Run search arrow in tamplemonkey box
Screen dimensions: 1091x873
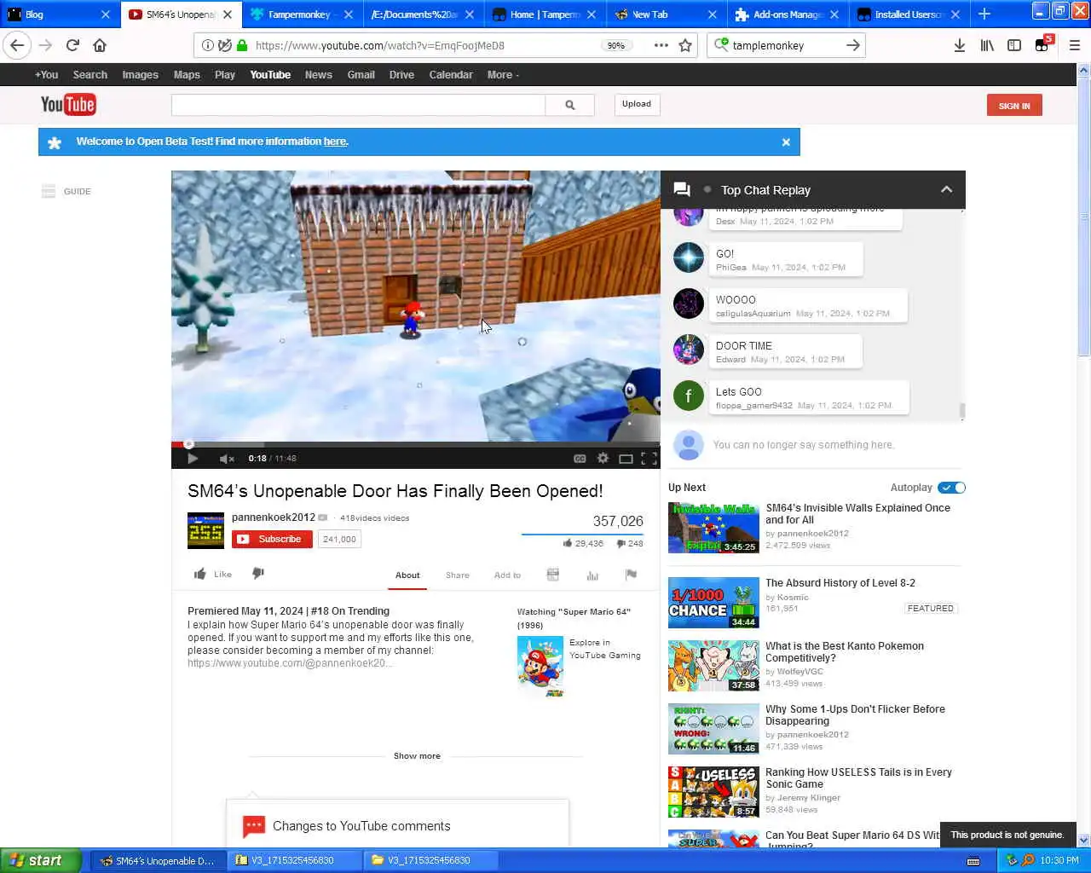[x=852, y=45]
